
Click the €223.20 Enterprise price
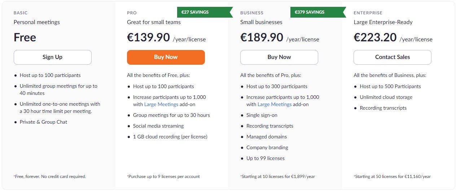(375, 37)
